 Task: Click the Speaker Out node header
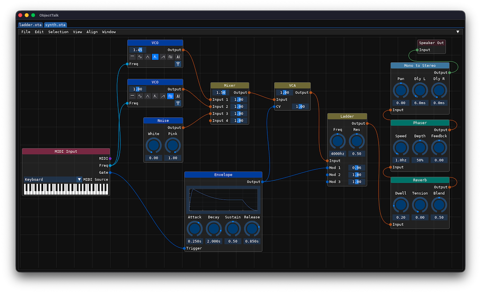pyautogui.click(x=431, y=43)
